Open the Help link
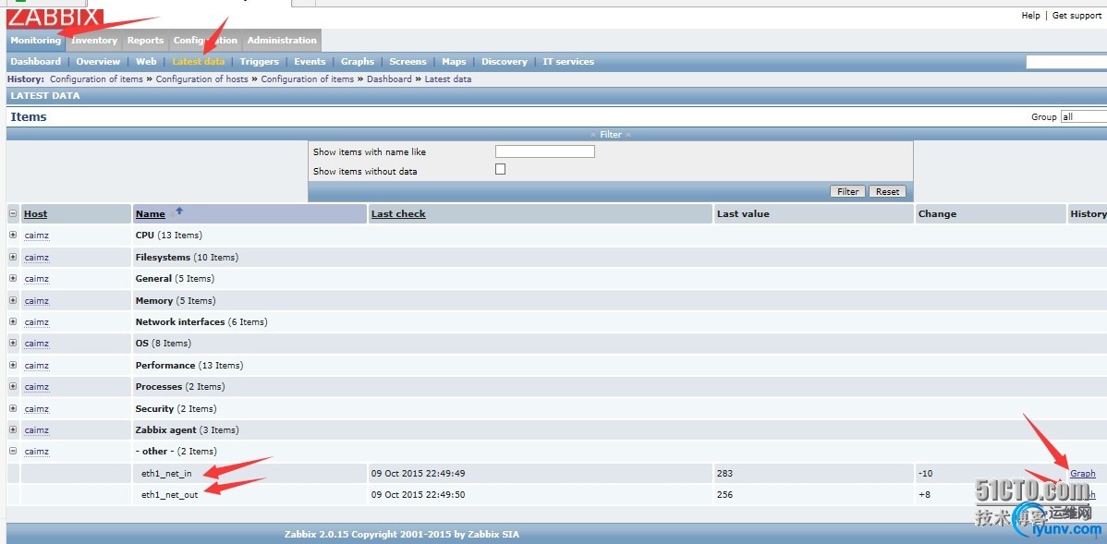Image resolution: width=1107 pixels, height=544 pixels. point(1030,16)
